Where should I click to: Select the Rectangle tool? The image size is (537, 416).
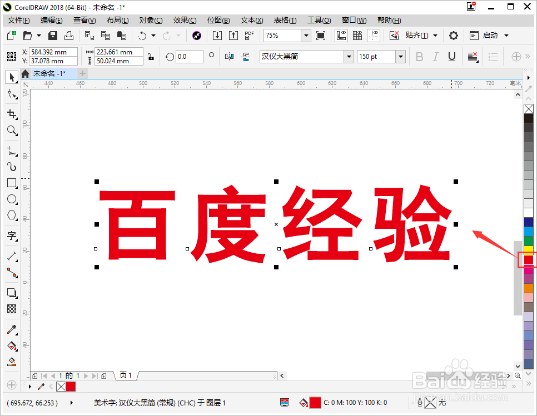(x=12, y=183)
